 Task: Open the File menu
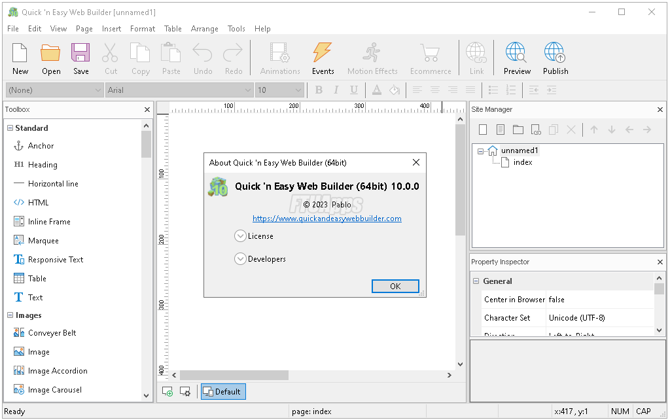[x=13, y=29]
